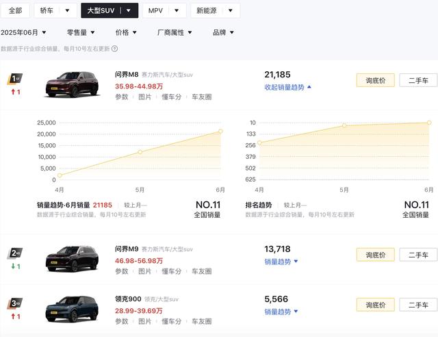This screenshot has height=337, width=438.
Task: Open 图片 for 问界M9
Action: tap(144, 271)
